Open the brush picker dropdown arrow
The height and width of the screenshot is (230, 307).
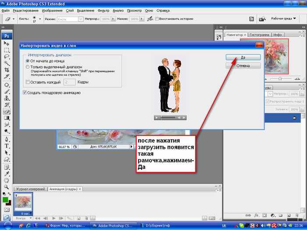[x=40, y=19]
